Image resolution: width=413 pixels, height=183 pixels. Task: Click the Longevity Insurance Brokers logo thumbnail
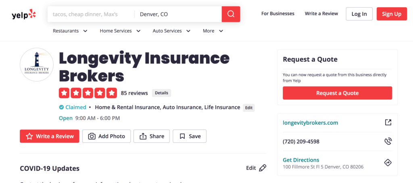(37, 65)
